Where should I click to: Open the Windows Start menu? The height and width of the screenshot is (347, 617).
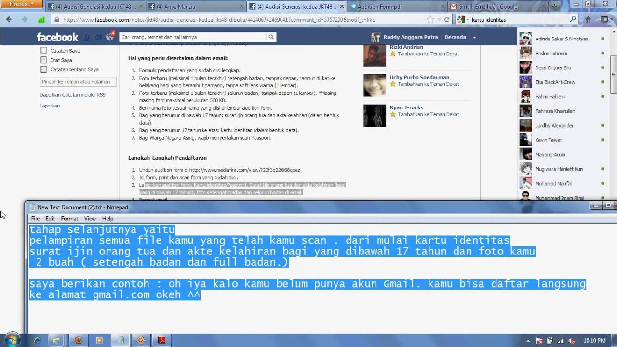click(12, 340)
